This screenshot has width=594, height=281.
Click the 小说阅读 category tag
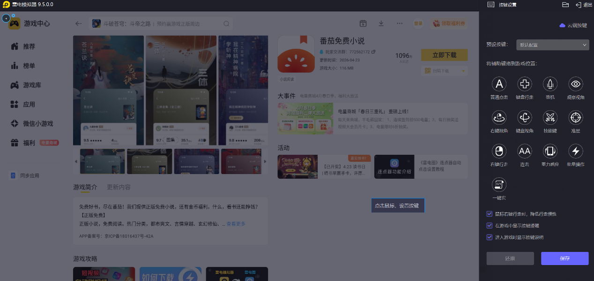[x=287, y=79]
